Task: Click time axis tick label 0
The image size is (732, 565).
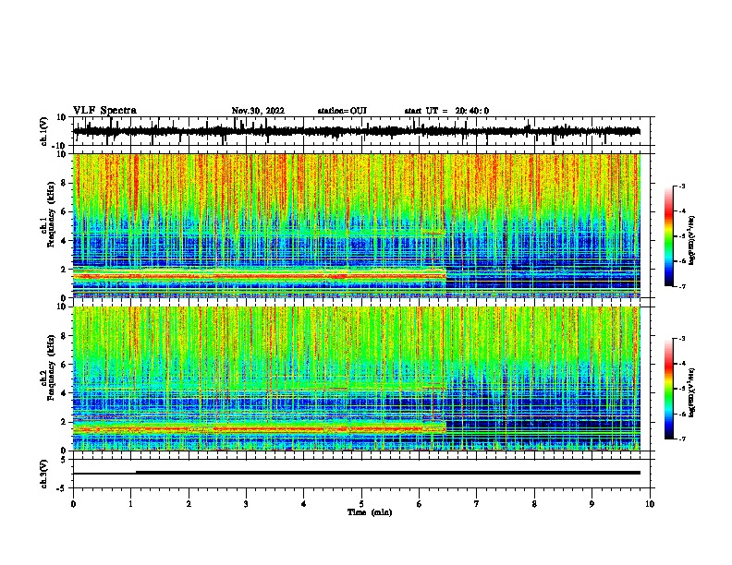Action: [73, 504]
